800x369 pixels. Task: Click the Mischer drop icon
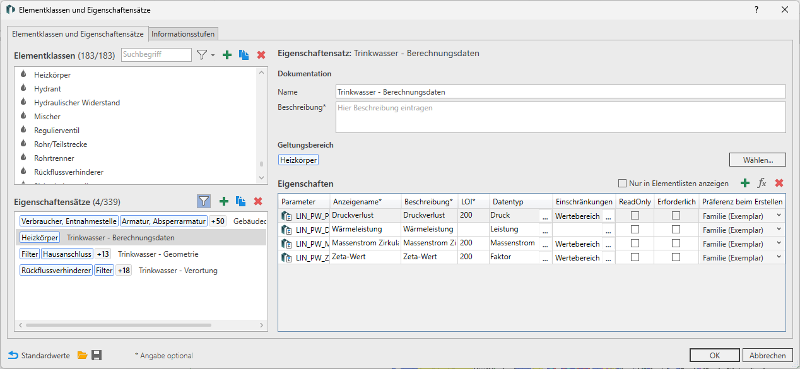tap(24, 116)
